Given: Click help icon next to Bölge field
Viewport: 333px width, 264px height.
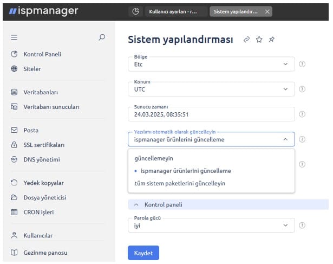Looking at the screenshot, I should pos(302,64).
